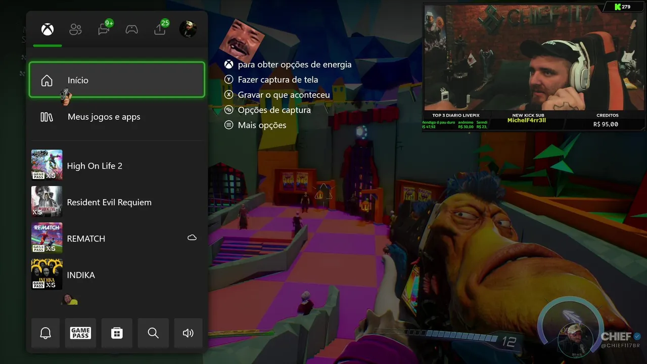Click the 'R$ 95,00' credits value

click(x=606, y=124)
